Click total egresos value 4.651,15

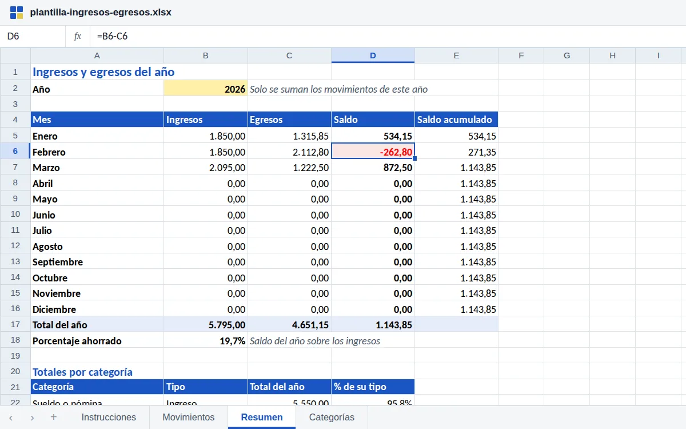(289, 324)
